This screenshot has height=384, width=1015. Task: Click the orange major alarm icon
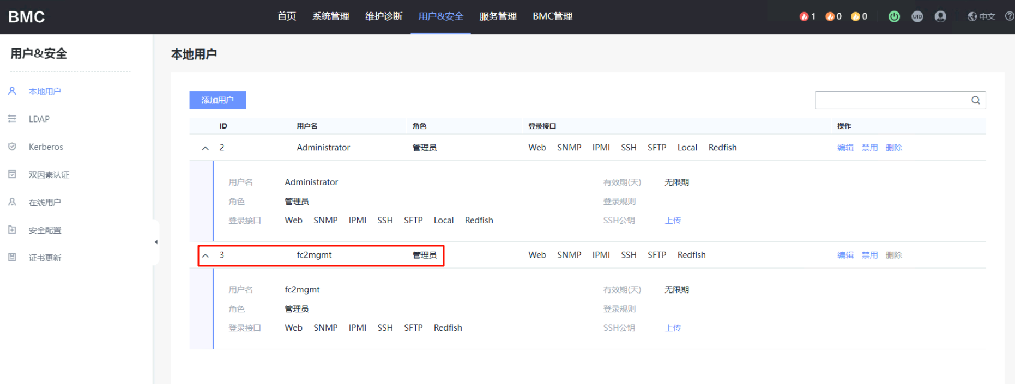coord(830,16)
